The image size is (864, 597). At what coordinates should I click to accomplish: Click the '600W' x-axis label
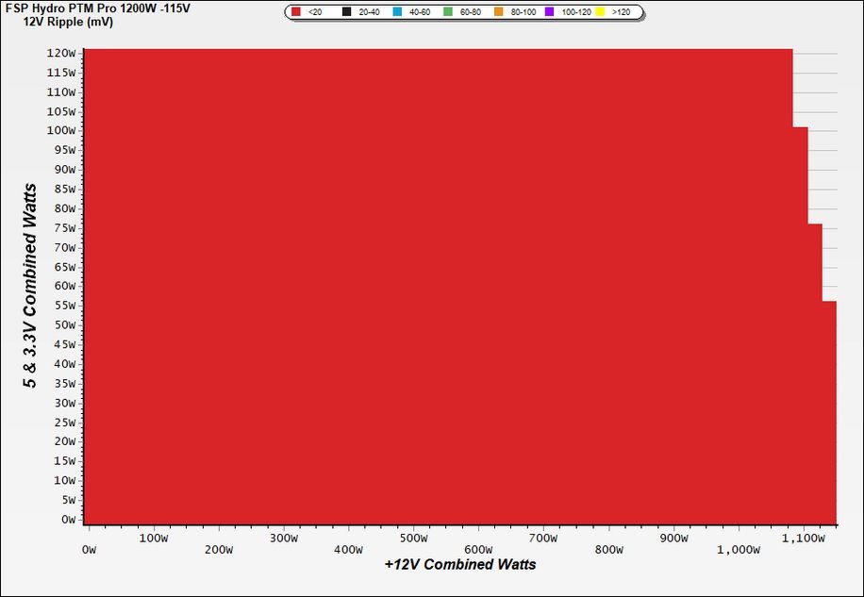(479, 550)
